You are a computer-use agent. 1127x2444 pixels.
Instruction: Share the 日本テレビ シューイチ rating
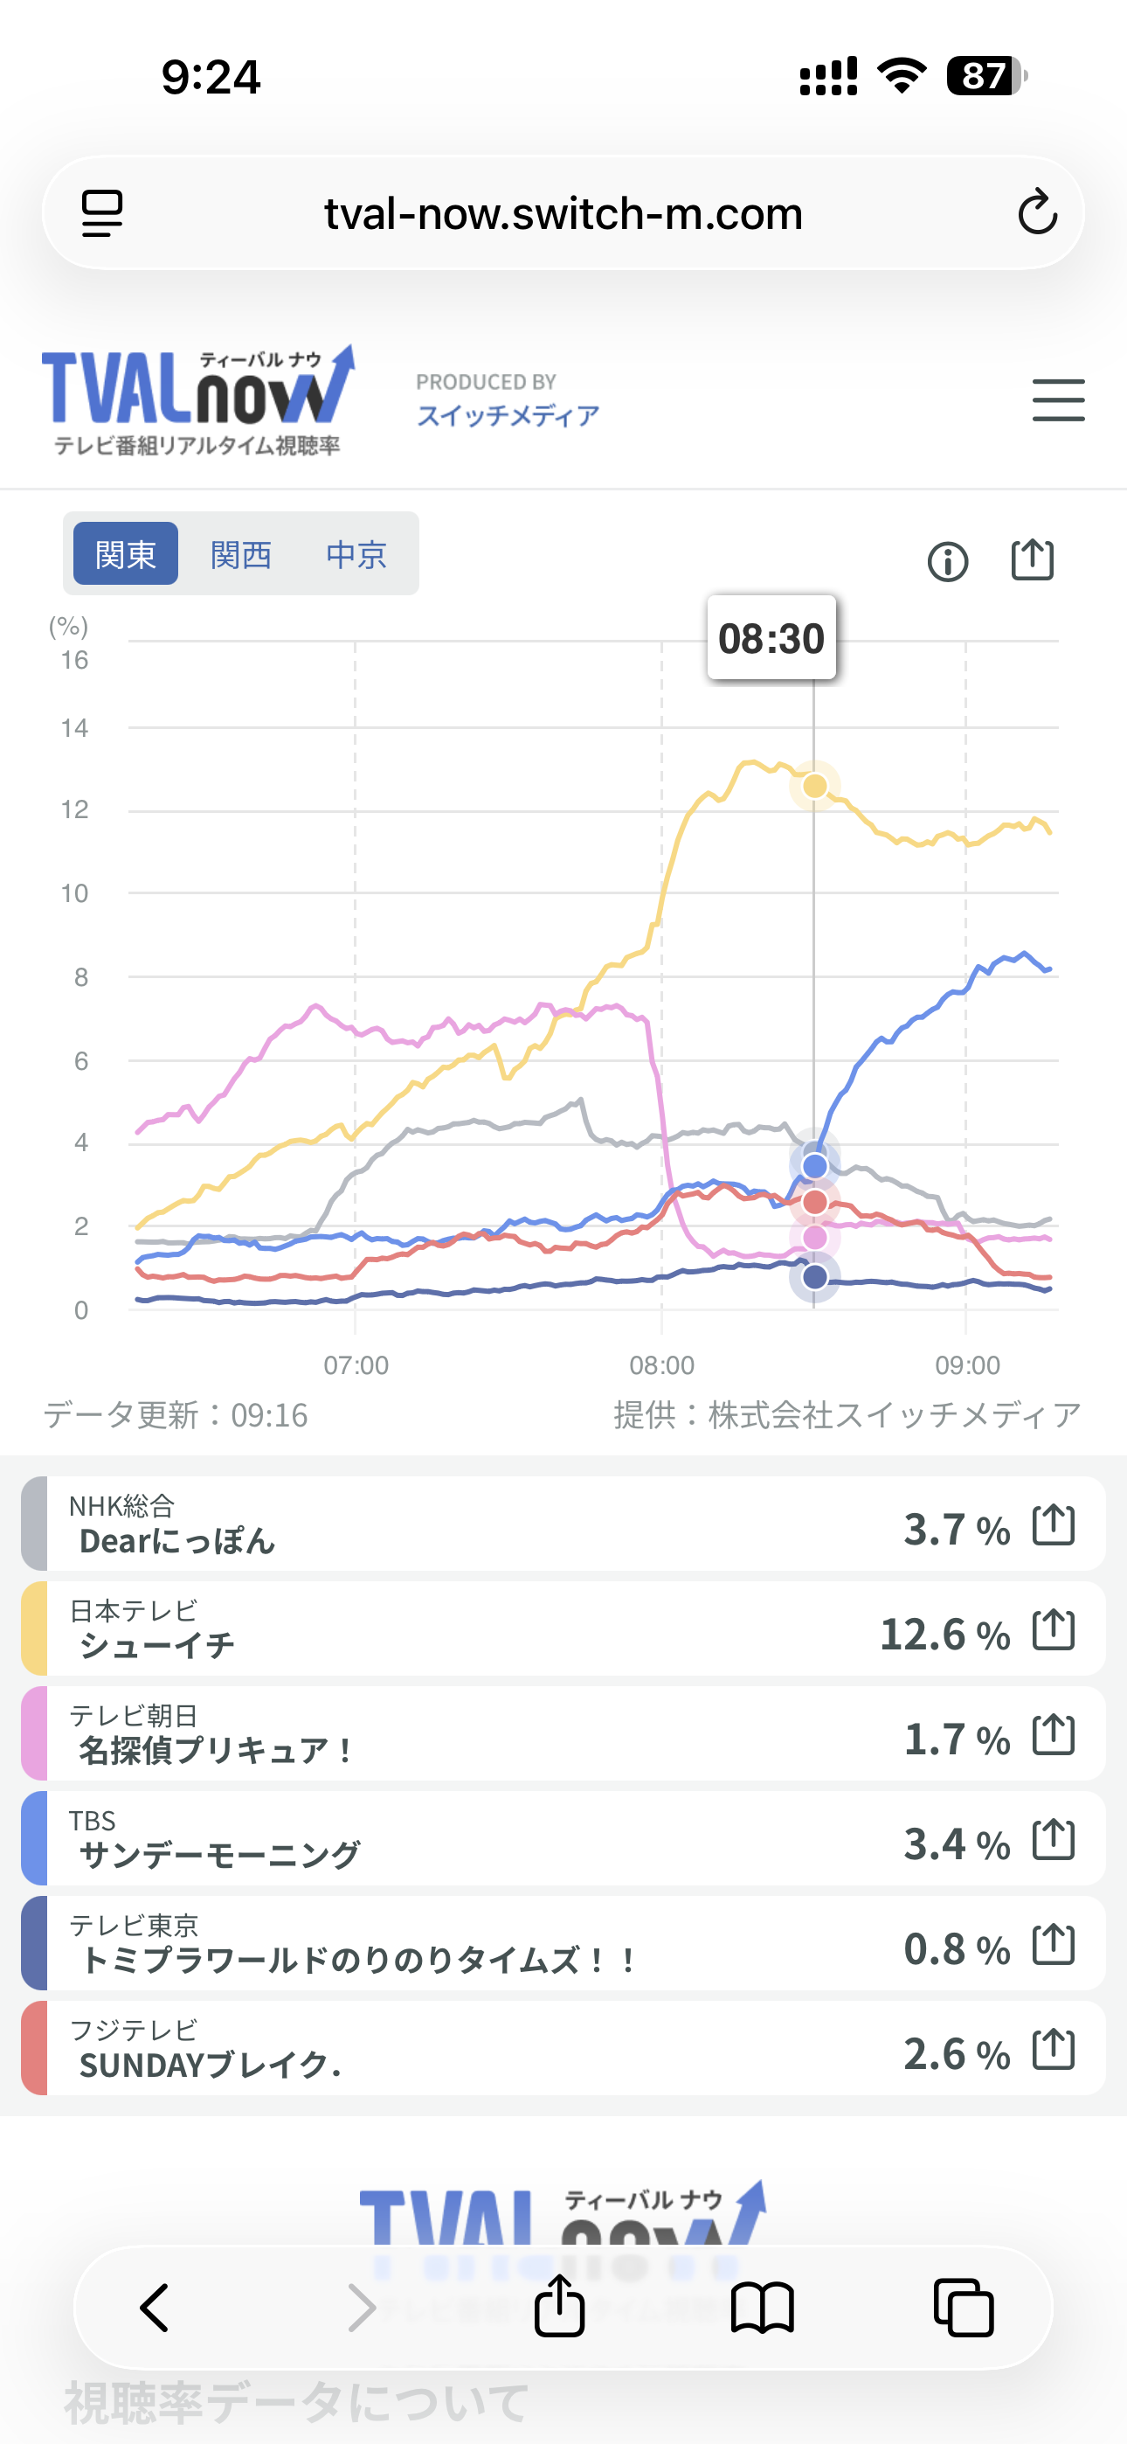(1053, 1630)
